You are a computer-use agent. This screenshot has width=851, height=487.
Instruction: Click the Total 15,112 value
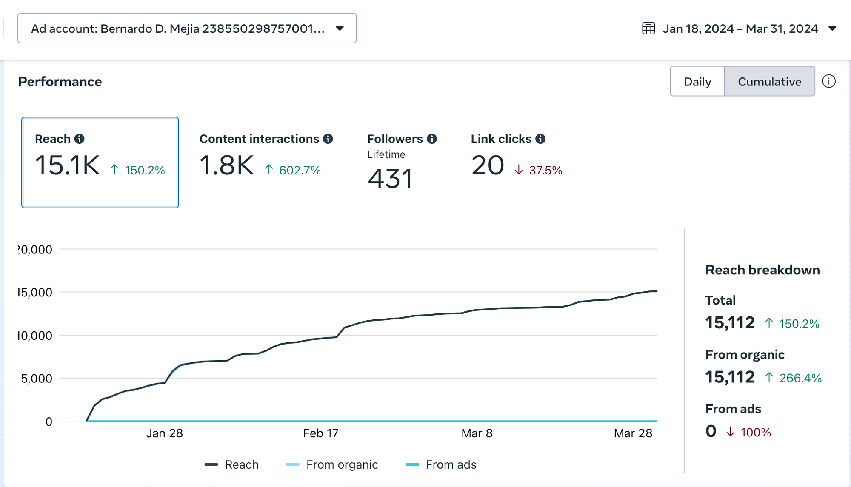(730, 323)
